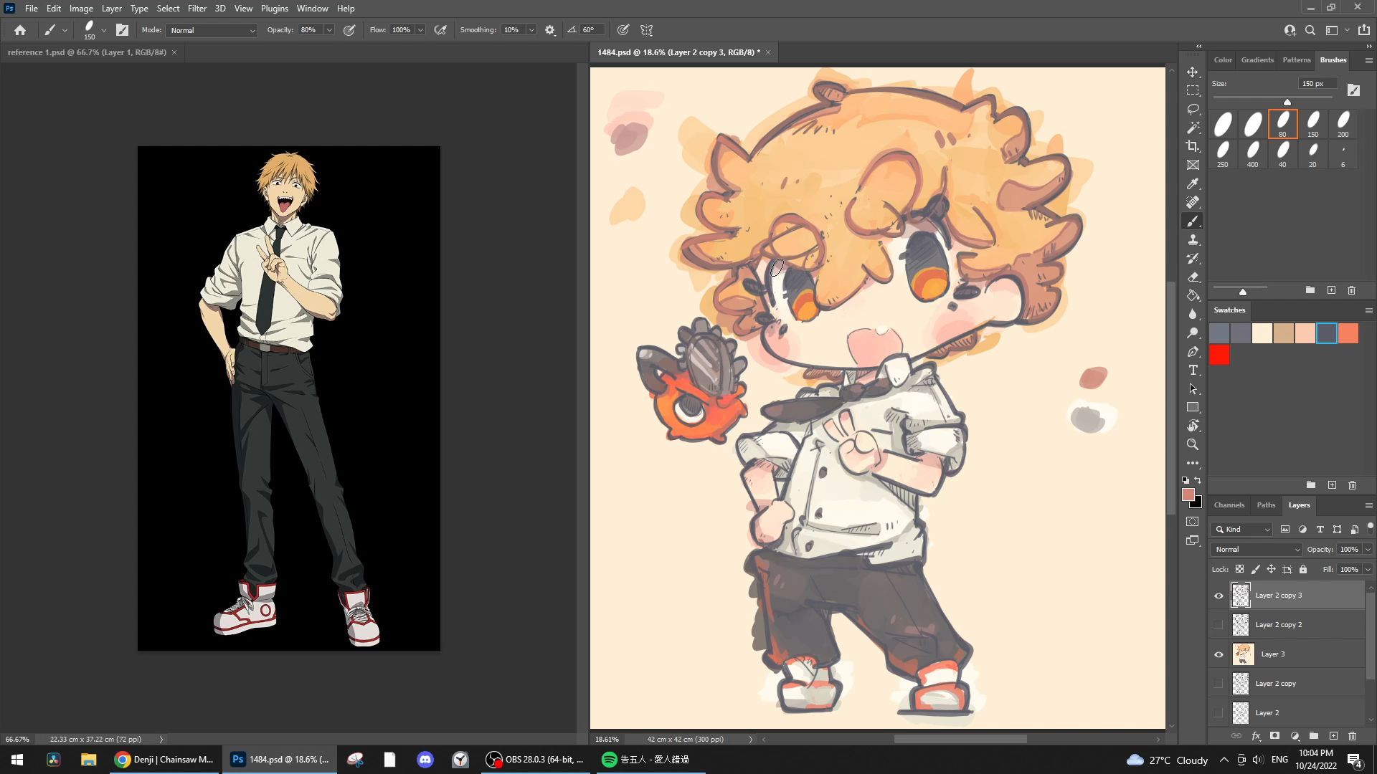Toggle lock transparent pixels
1377x774 pixels.
(x=1239, y=570)
